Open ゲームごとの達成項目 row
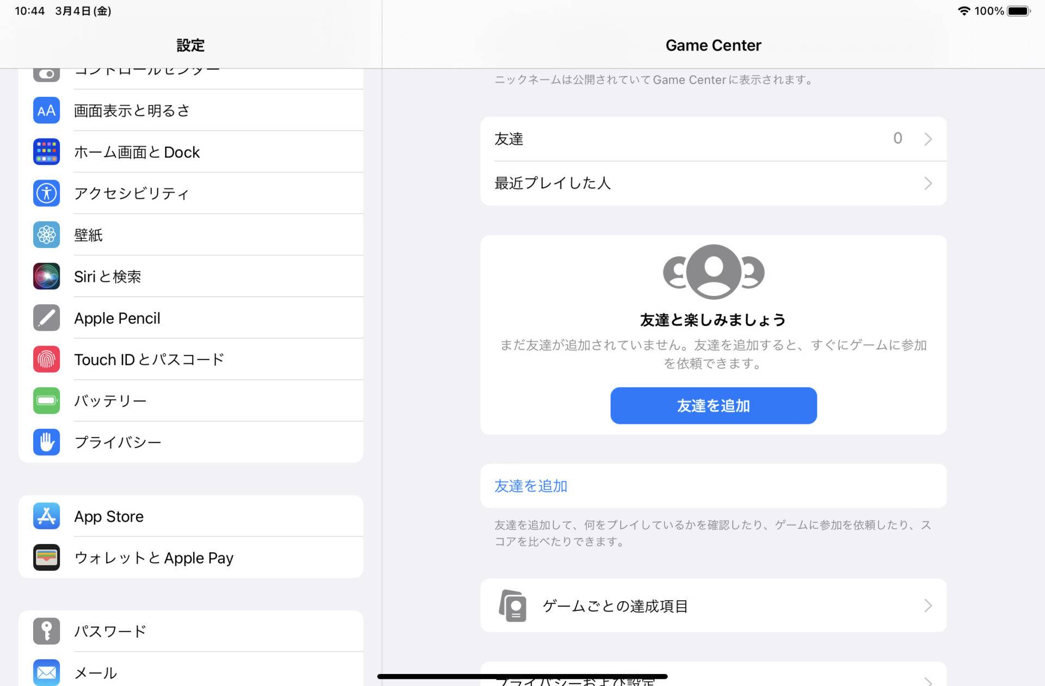The width and height of the screenshot is (1045, 686). click(714, 605)
